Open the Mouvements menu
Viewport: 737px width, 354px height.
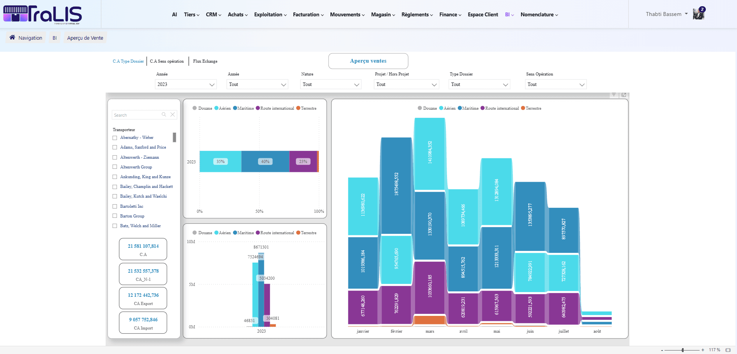point(347,15)
